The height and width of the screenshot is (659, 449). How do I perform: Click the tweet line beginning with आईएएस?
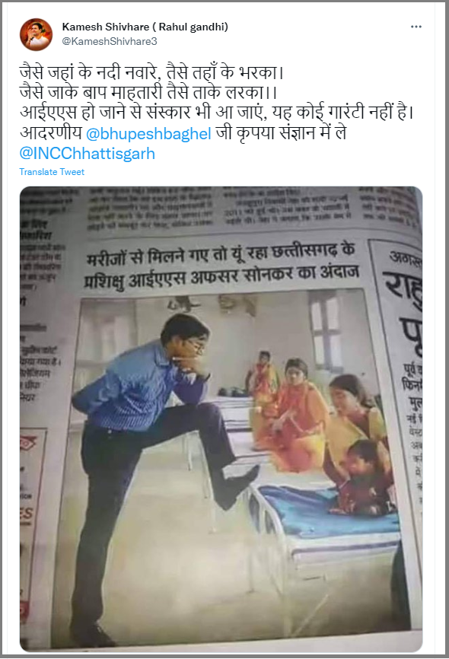(x=217, y=113)
